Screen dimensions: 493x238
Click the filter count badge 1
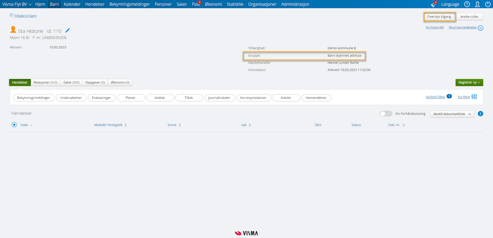pyautogui.click(x=449, y=96)
